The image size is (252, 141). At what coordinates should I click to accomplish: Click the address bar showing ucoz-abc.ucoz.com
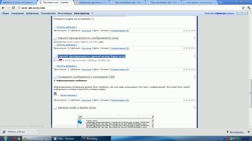pos(129,8)
